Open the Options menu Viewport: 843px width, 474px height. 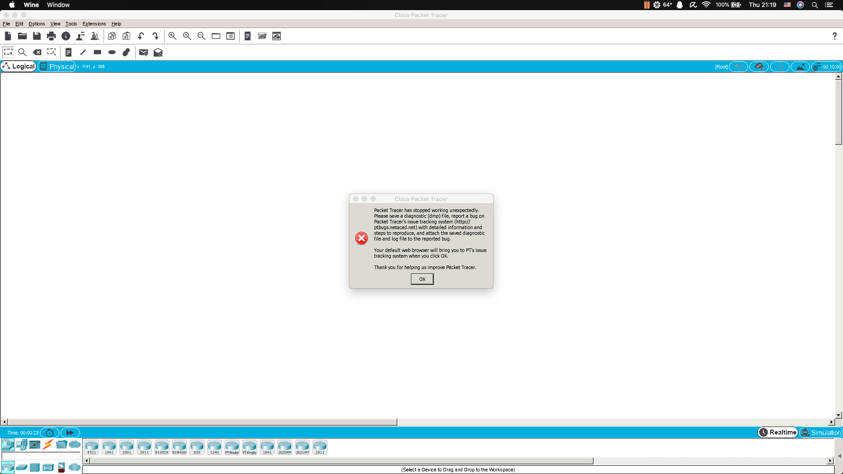(x=37, y=24)
